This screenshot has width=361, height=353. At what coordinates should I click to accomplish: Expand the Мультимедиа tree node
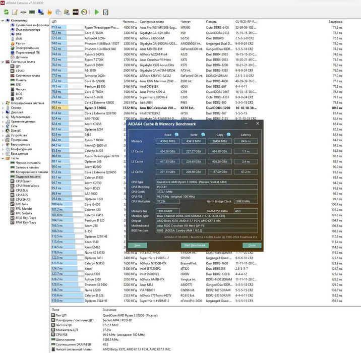3,117
